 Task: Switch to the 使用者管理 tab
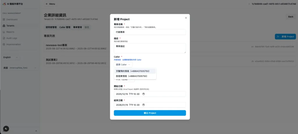click(x=51, y=27)
